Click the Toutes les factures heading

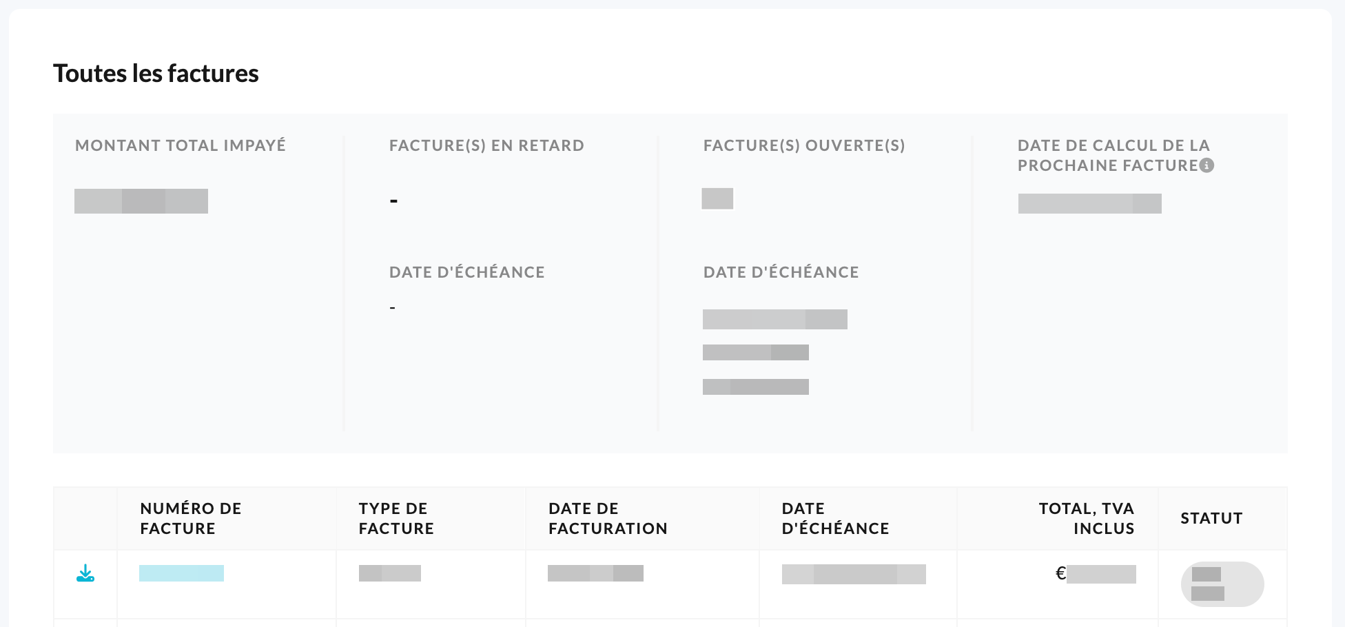point(156,73)
